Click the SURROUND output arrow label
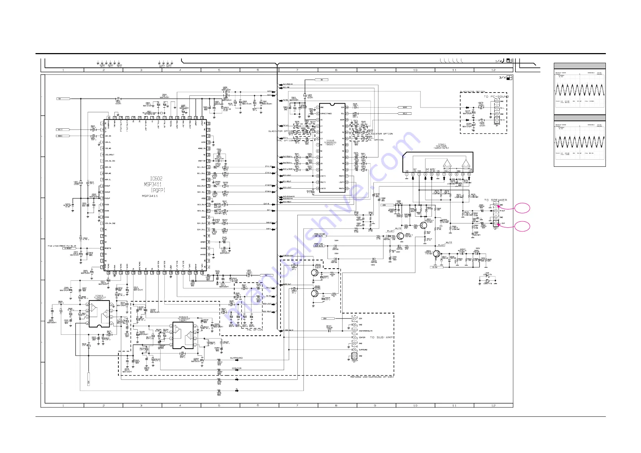Image resolution: width=641 pixels, height=453 pixels. [x=236, y=358]
